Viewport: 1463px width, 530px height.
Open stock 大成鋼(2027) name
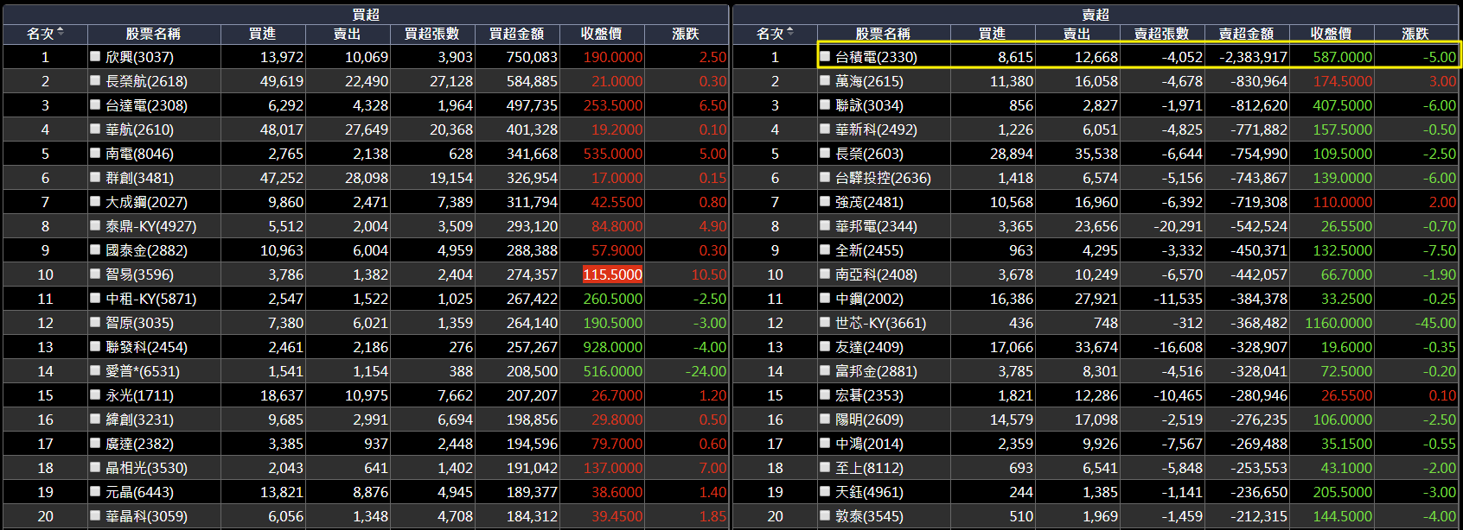coord(146,202)
